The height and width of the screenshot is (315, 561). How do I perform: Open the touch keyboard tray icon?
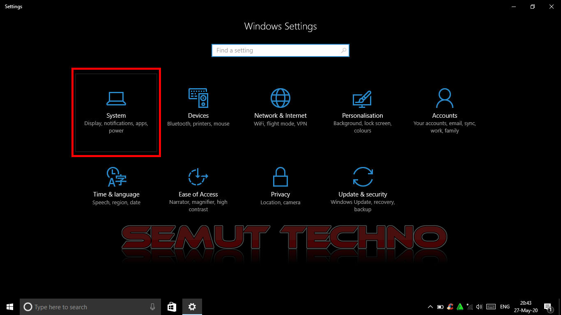tap(491, 307)
